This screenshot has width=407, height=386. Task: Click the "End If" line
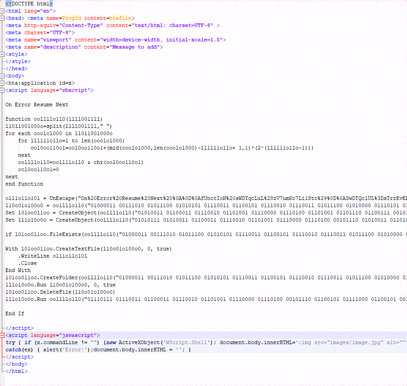click(15, 314)
